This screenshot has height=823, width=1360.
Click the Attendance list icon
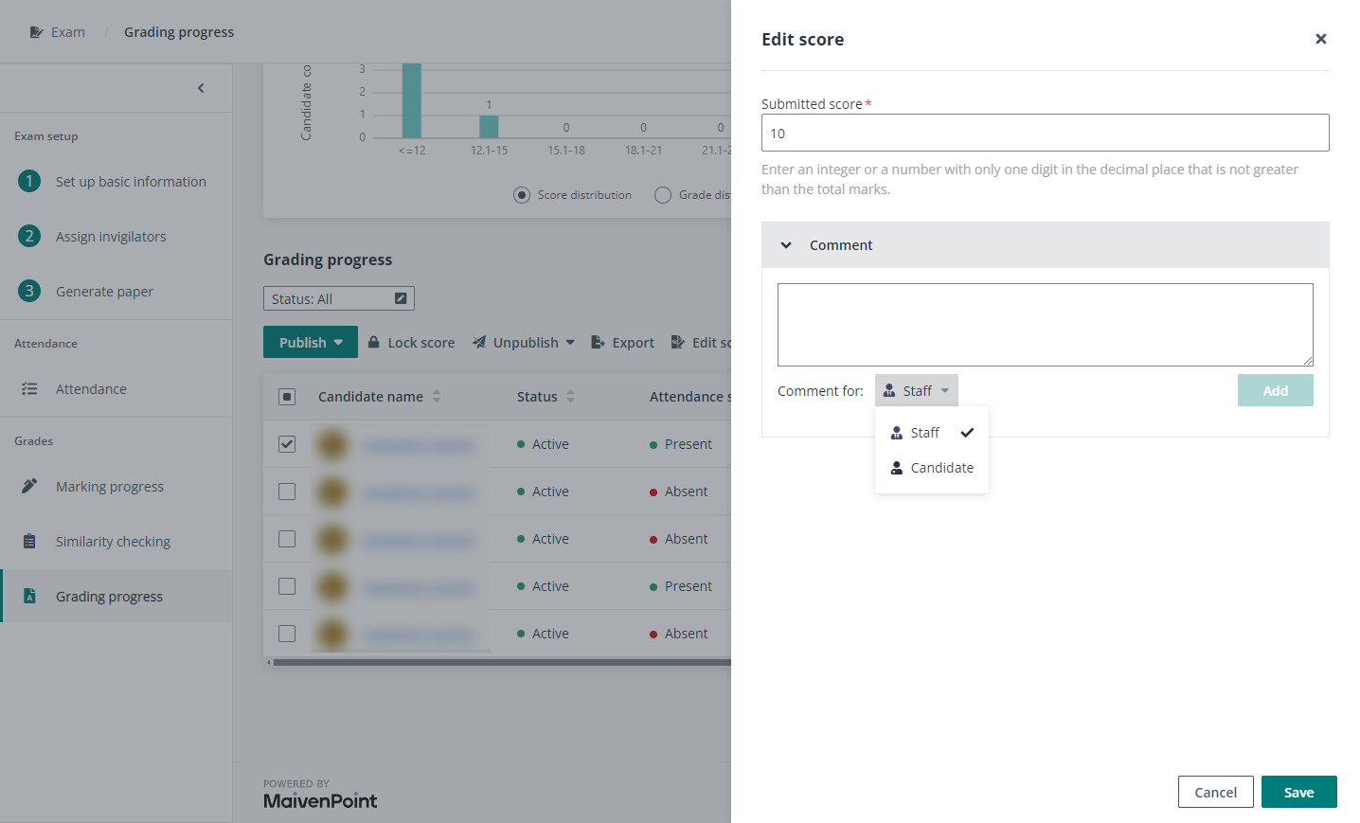[x=29, y=388]
